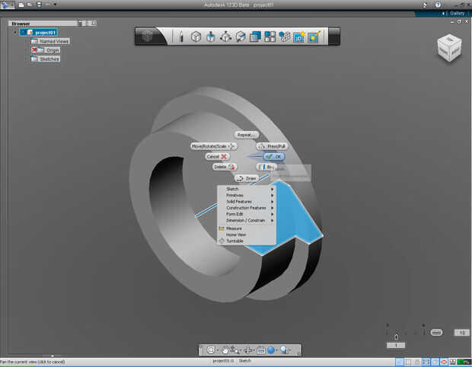Click the Delete marking menu button
The height and width of the screenshot is (367, 472).
(x=225, y=167)
